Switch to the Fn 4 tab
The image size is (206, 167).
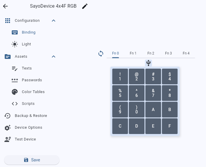[186, 53]
